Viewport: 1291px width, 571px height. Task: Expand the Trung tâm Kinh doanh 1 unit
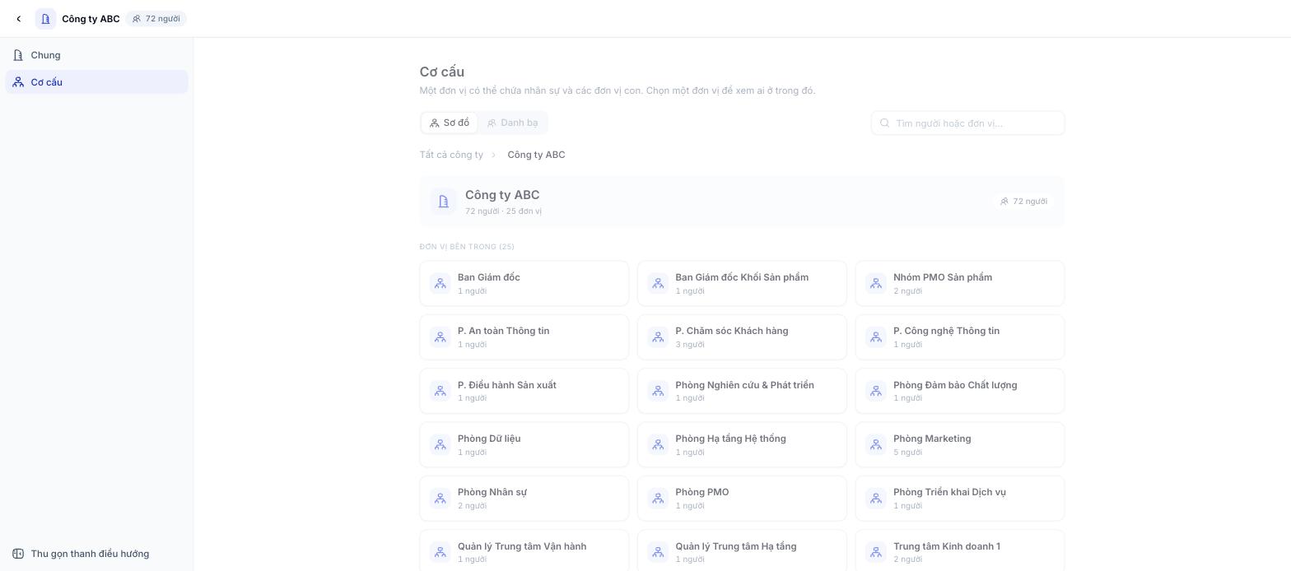coord(960,550)
